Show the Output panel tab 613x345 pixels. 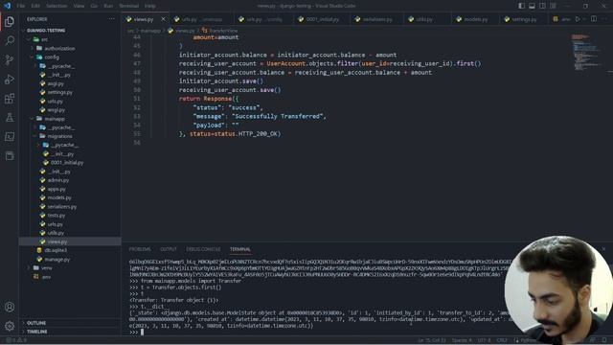pos(169,249)
